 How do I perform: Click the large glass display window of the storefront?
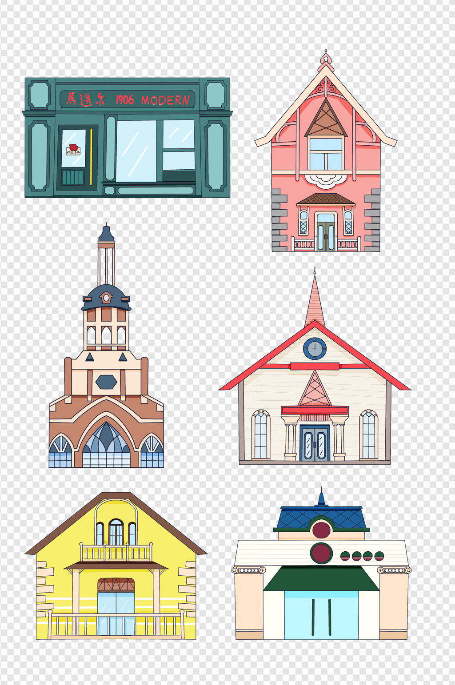[136, 151]
